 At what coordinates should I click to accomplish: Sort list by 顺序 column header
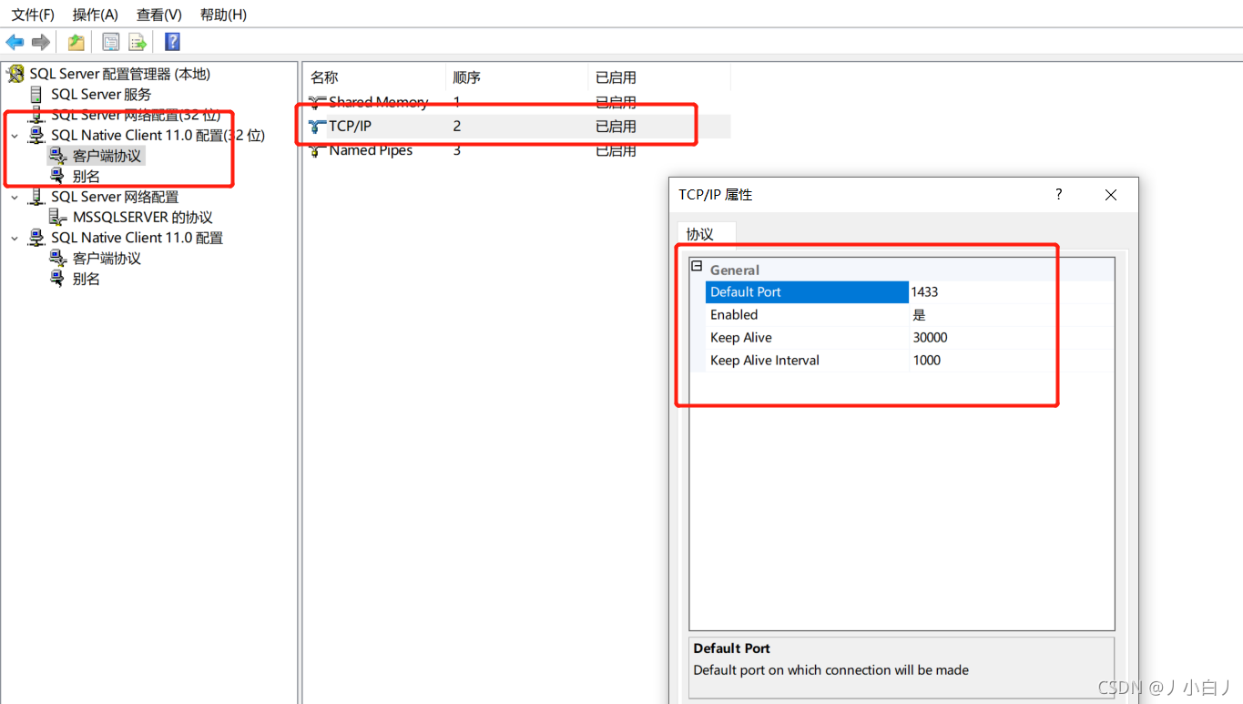point(517,77)
